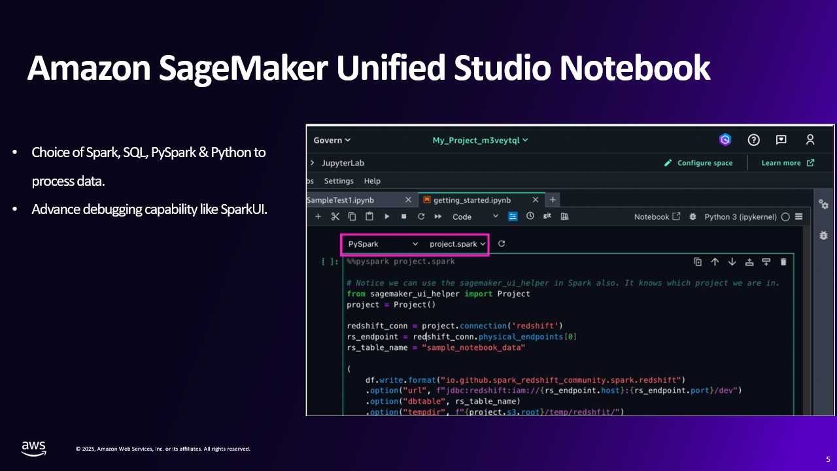837x471 pixels.
Task: Close the SampleTest1.ipynb tab
Action: pyautogui.click(x=409, y=200)
